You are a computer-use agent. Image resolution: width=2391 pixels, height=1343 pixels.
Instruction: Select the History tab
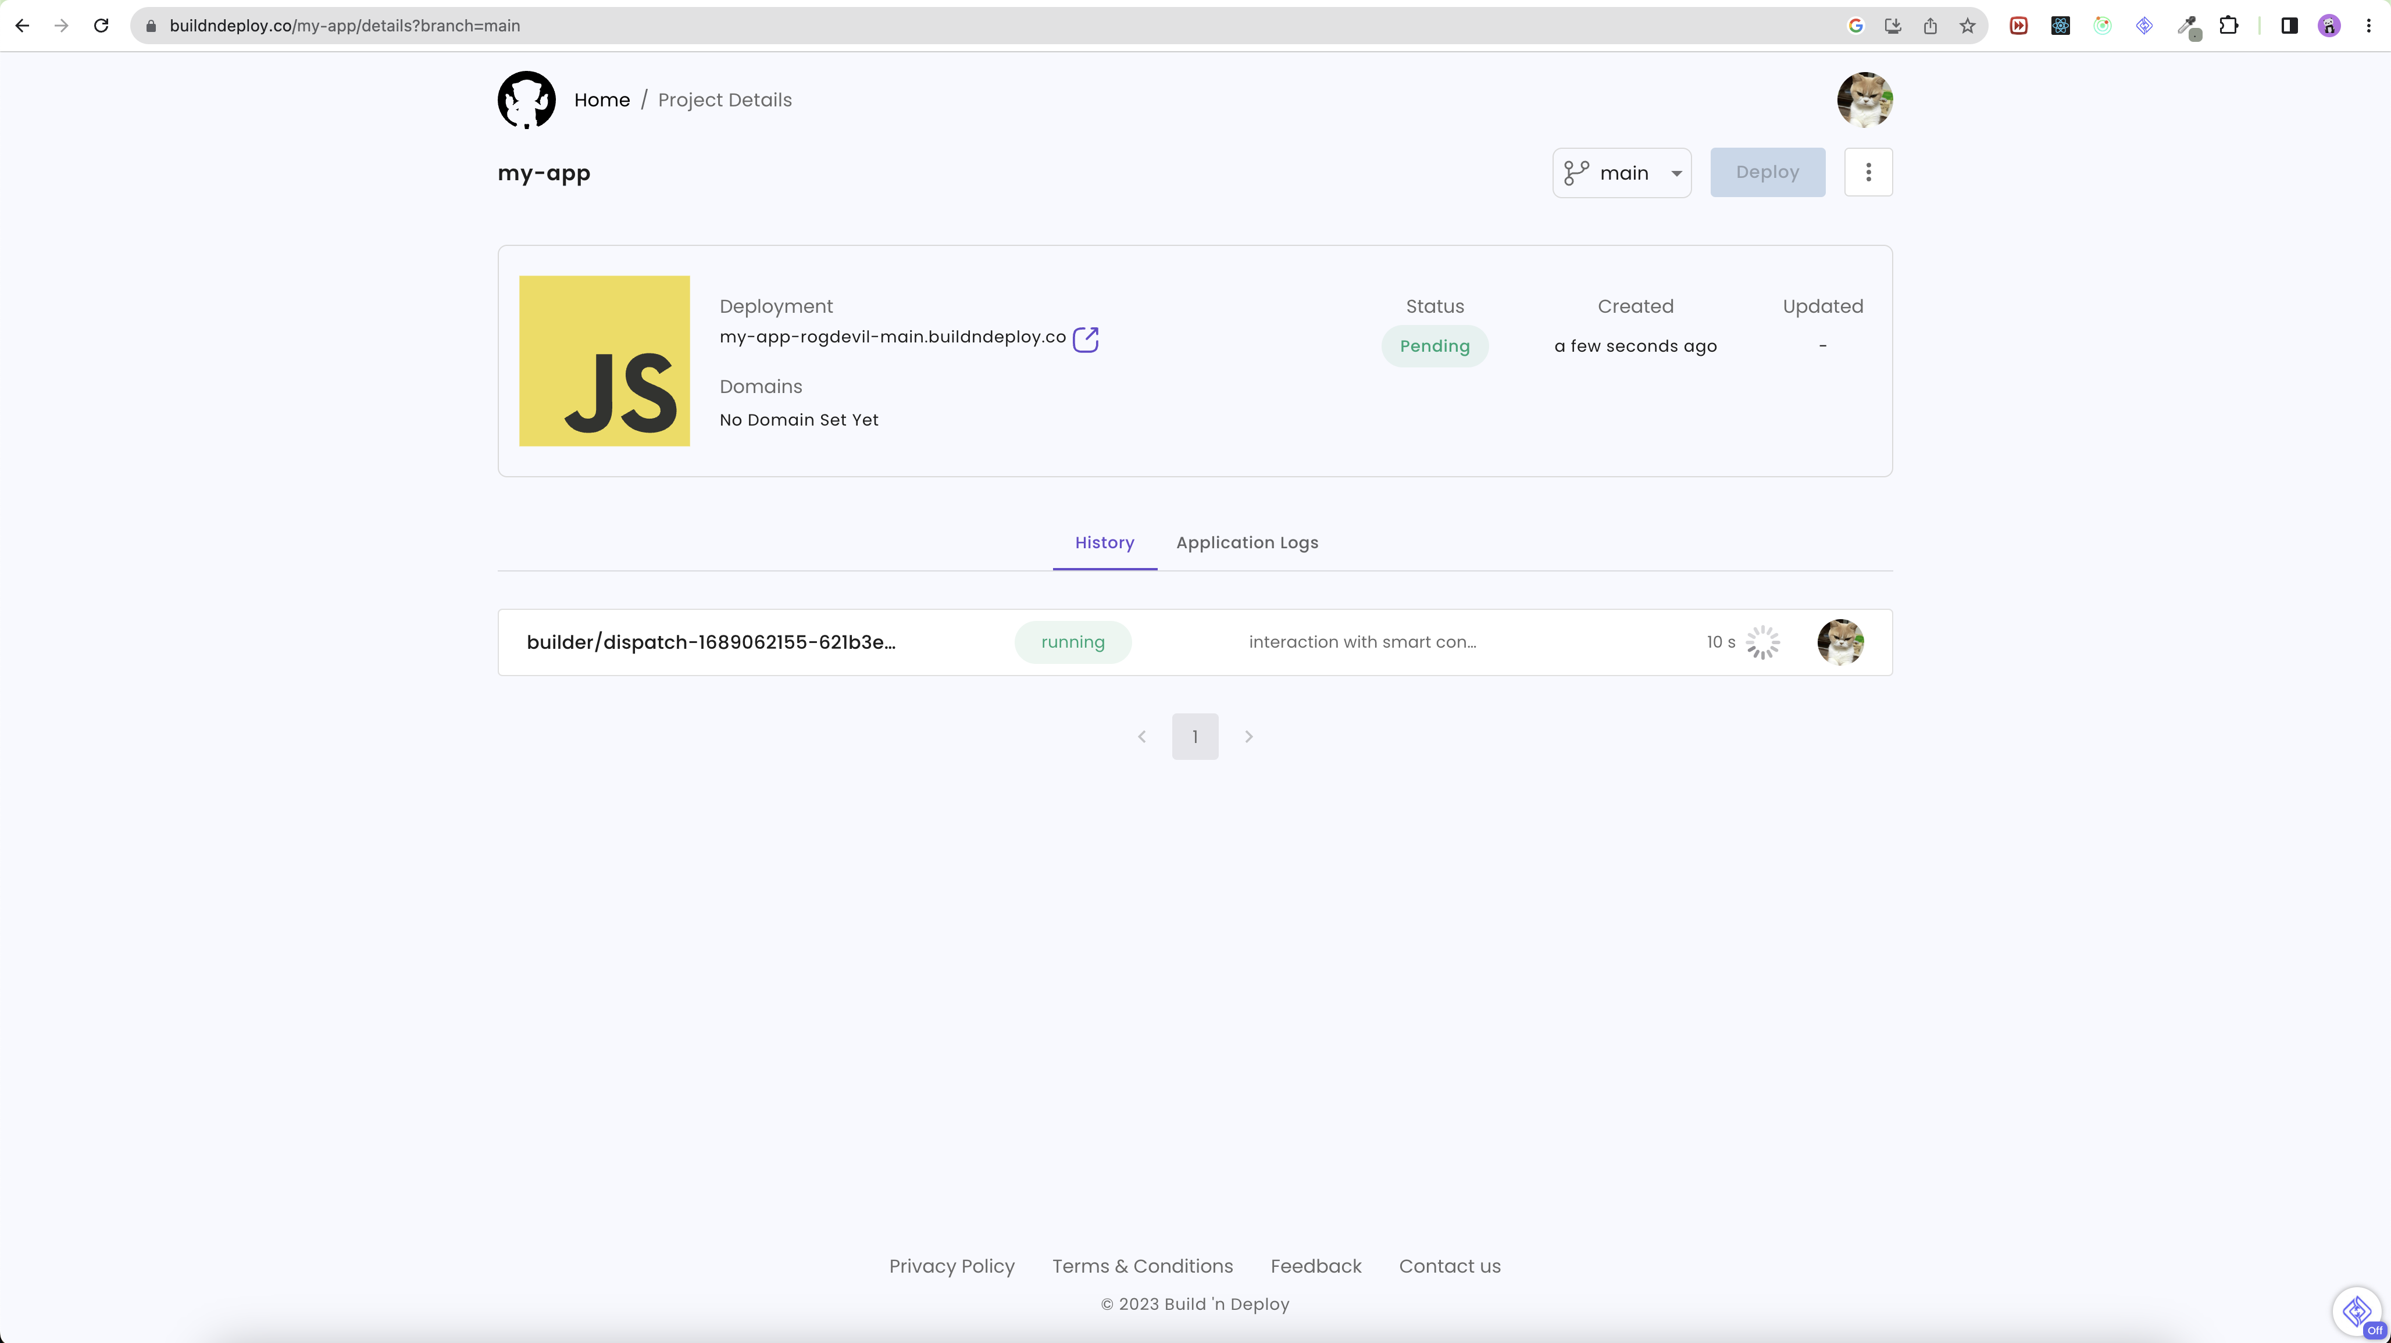point(1105,543)
